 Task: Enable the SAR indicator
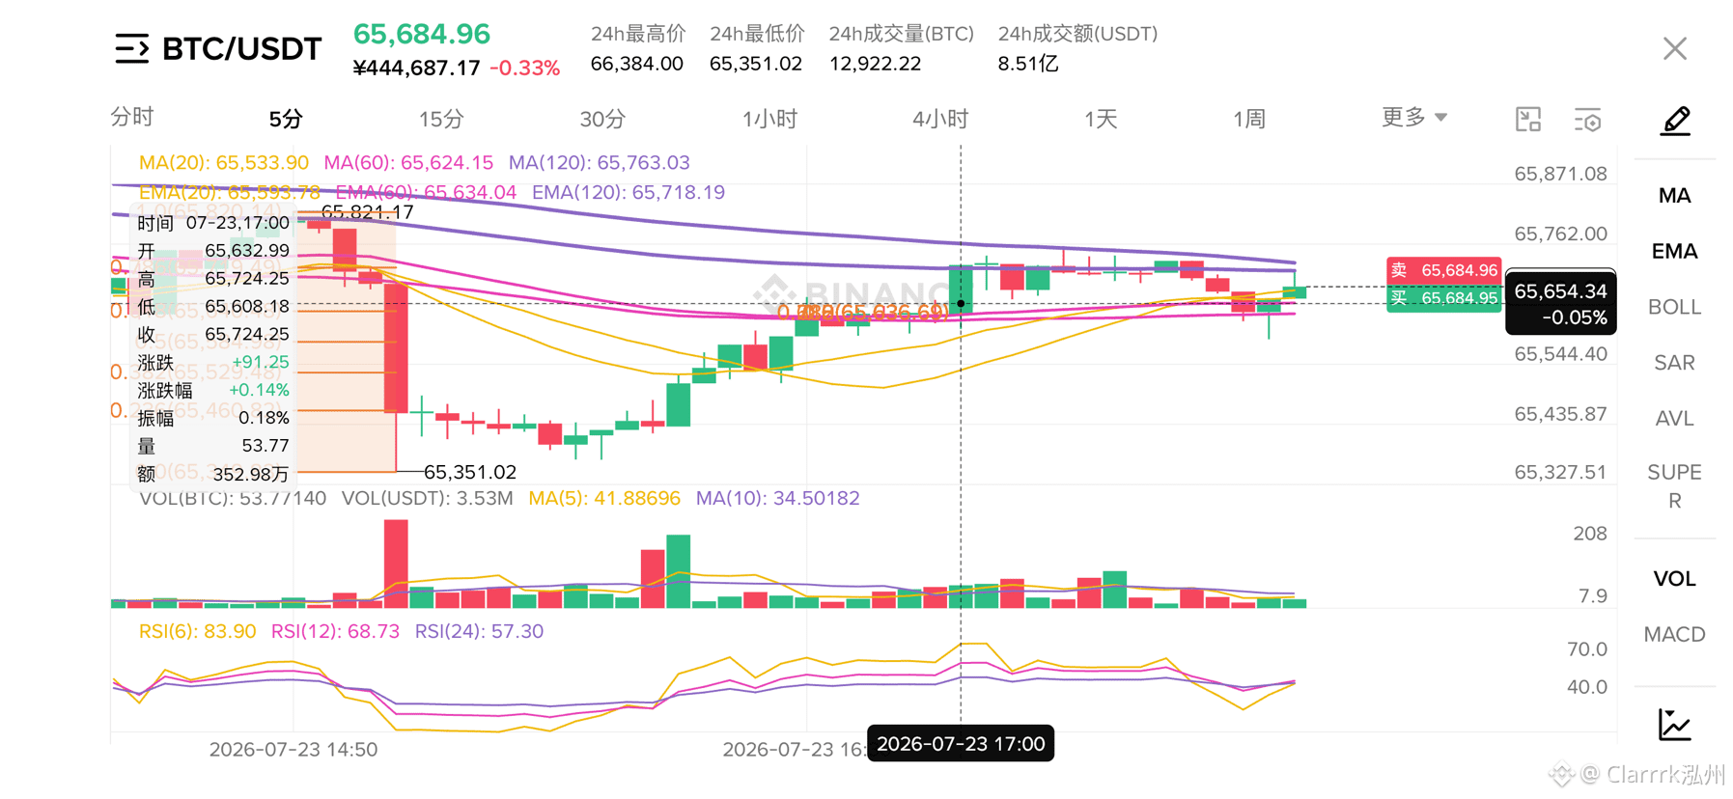click(x=1674, y=363)
